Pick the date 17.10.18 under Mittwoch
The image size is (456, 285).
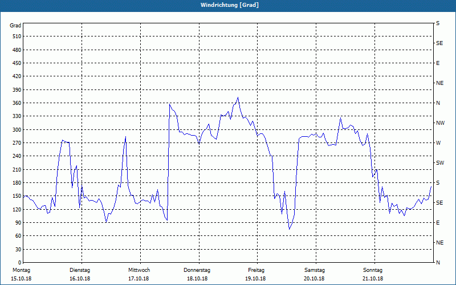139,279
